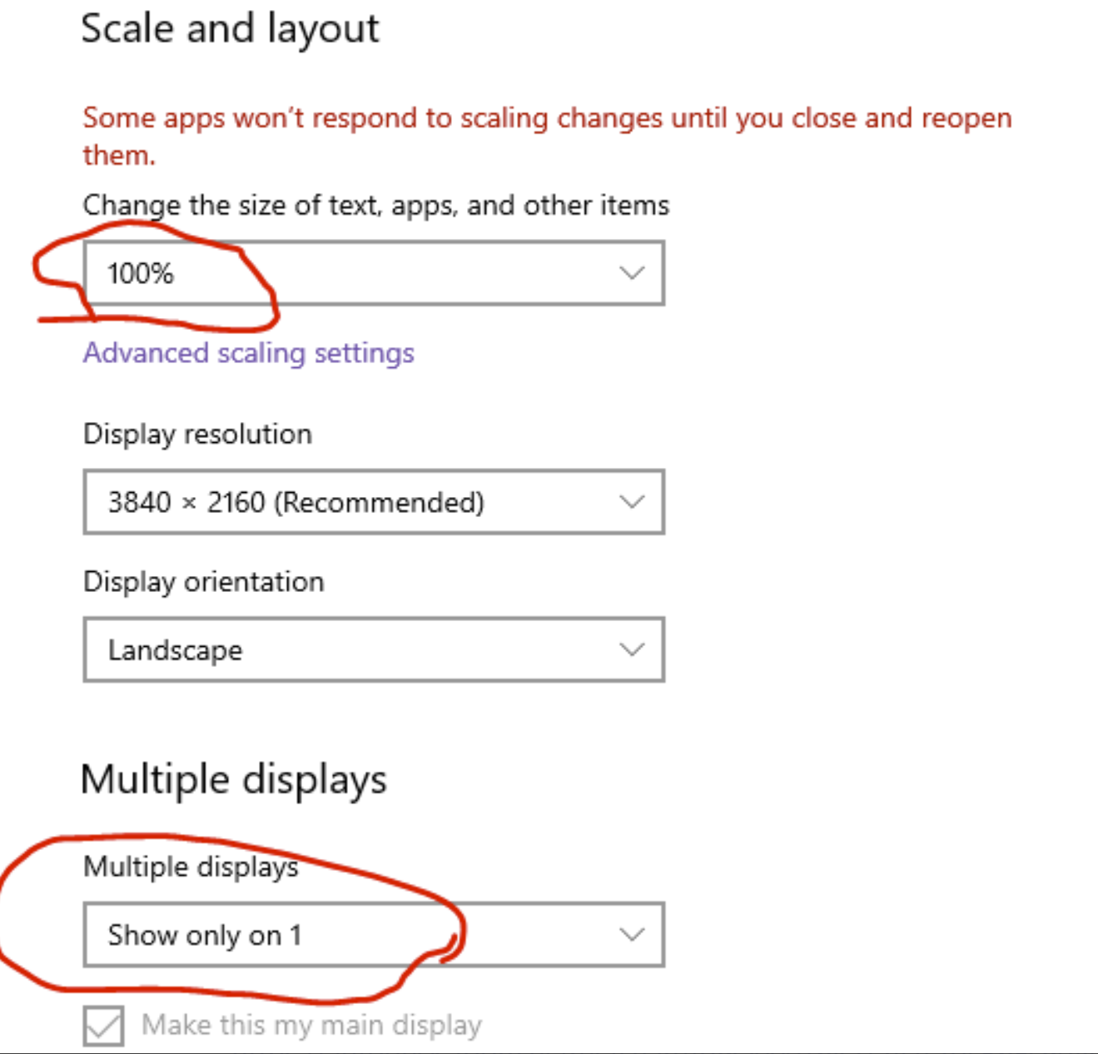
Task: Click the Scale and layout heading
Action: (230, 27)
